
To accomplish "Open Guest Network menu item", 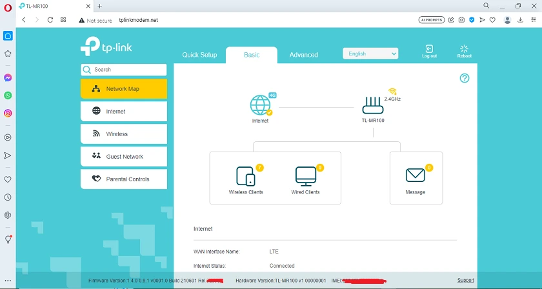I will coord(124,157).
